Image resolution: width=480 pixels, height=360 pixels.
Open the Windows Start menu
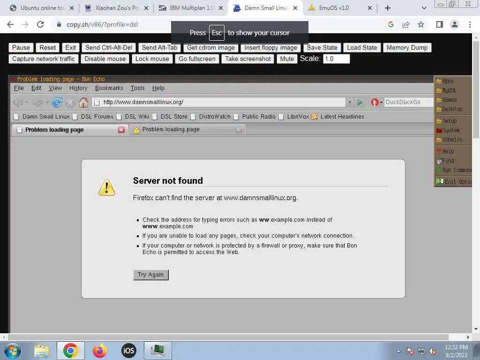[x=13, y=351]
